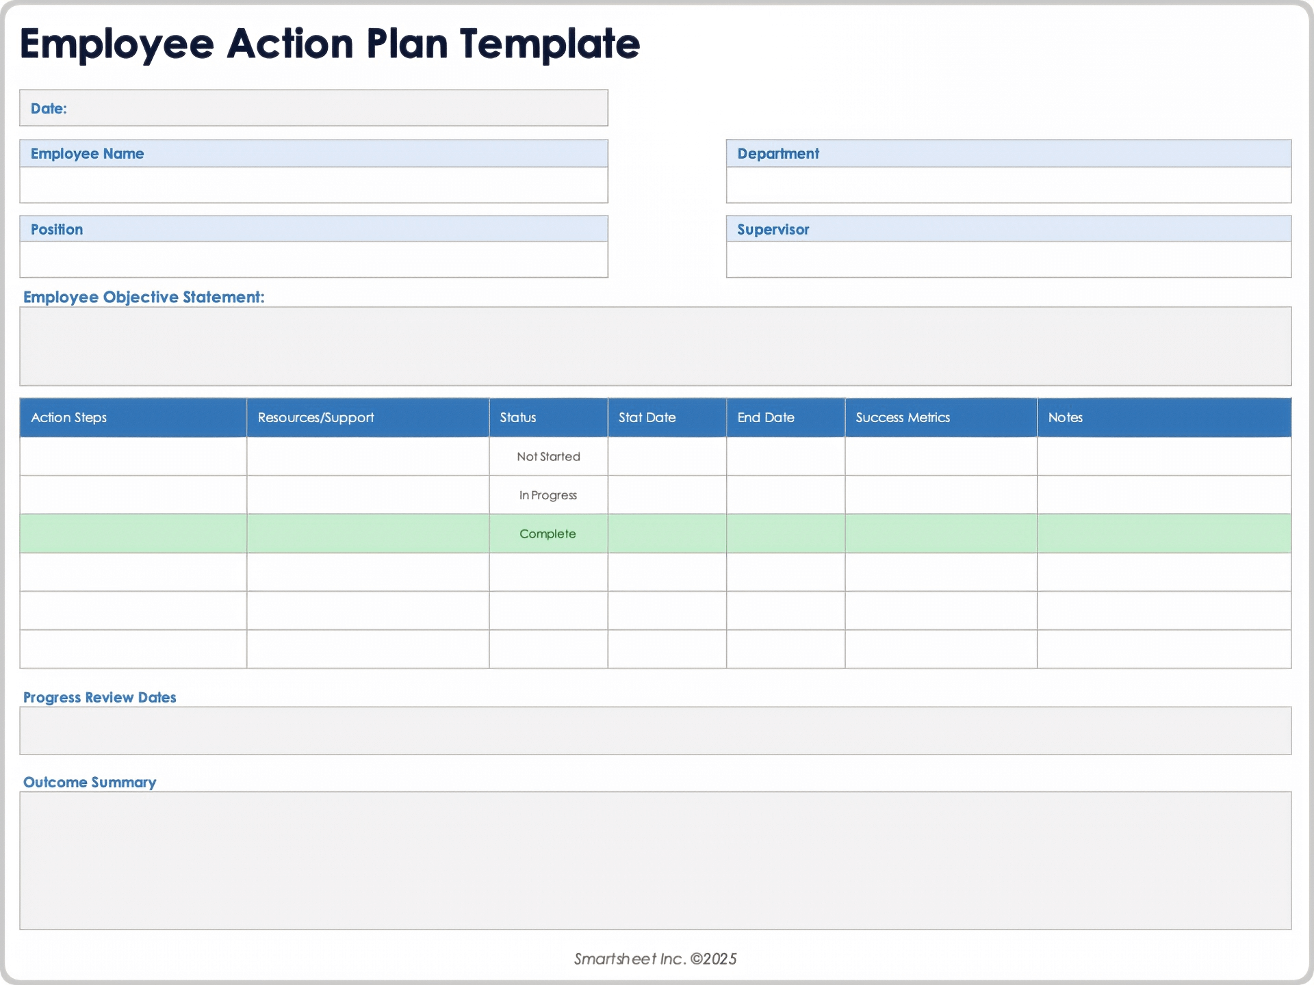Click the End Date cell beside In Progress

785,495
